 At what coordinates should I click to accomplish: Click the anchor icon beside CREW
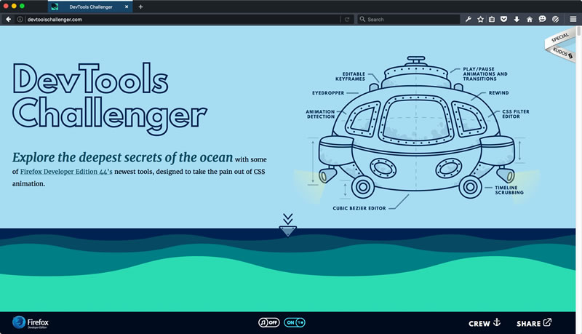point(497,322)
